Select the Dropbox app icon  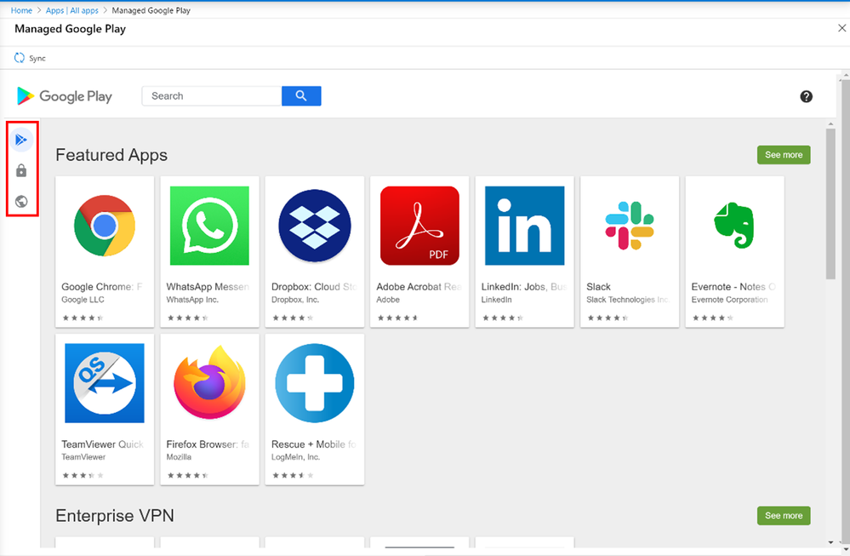[x=315, y=226]
